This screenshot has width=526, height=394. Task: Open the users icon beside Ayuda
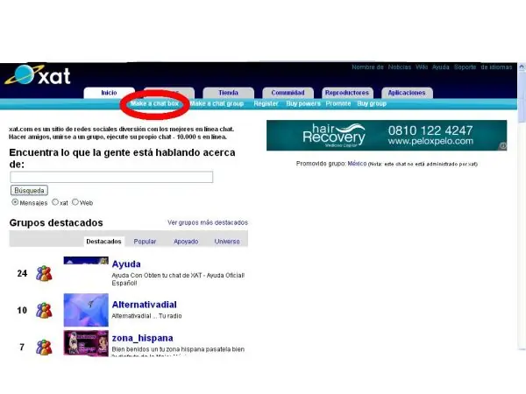point(44,273)
